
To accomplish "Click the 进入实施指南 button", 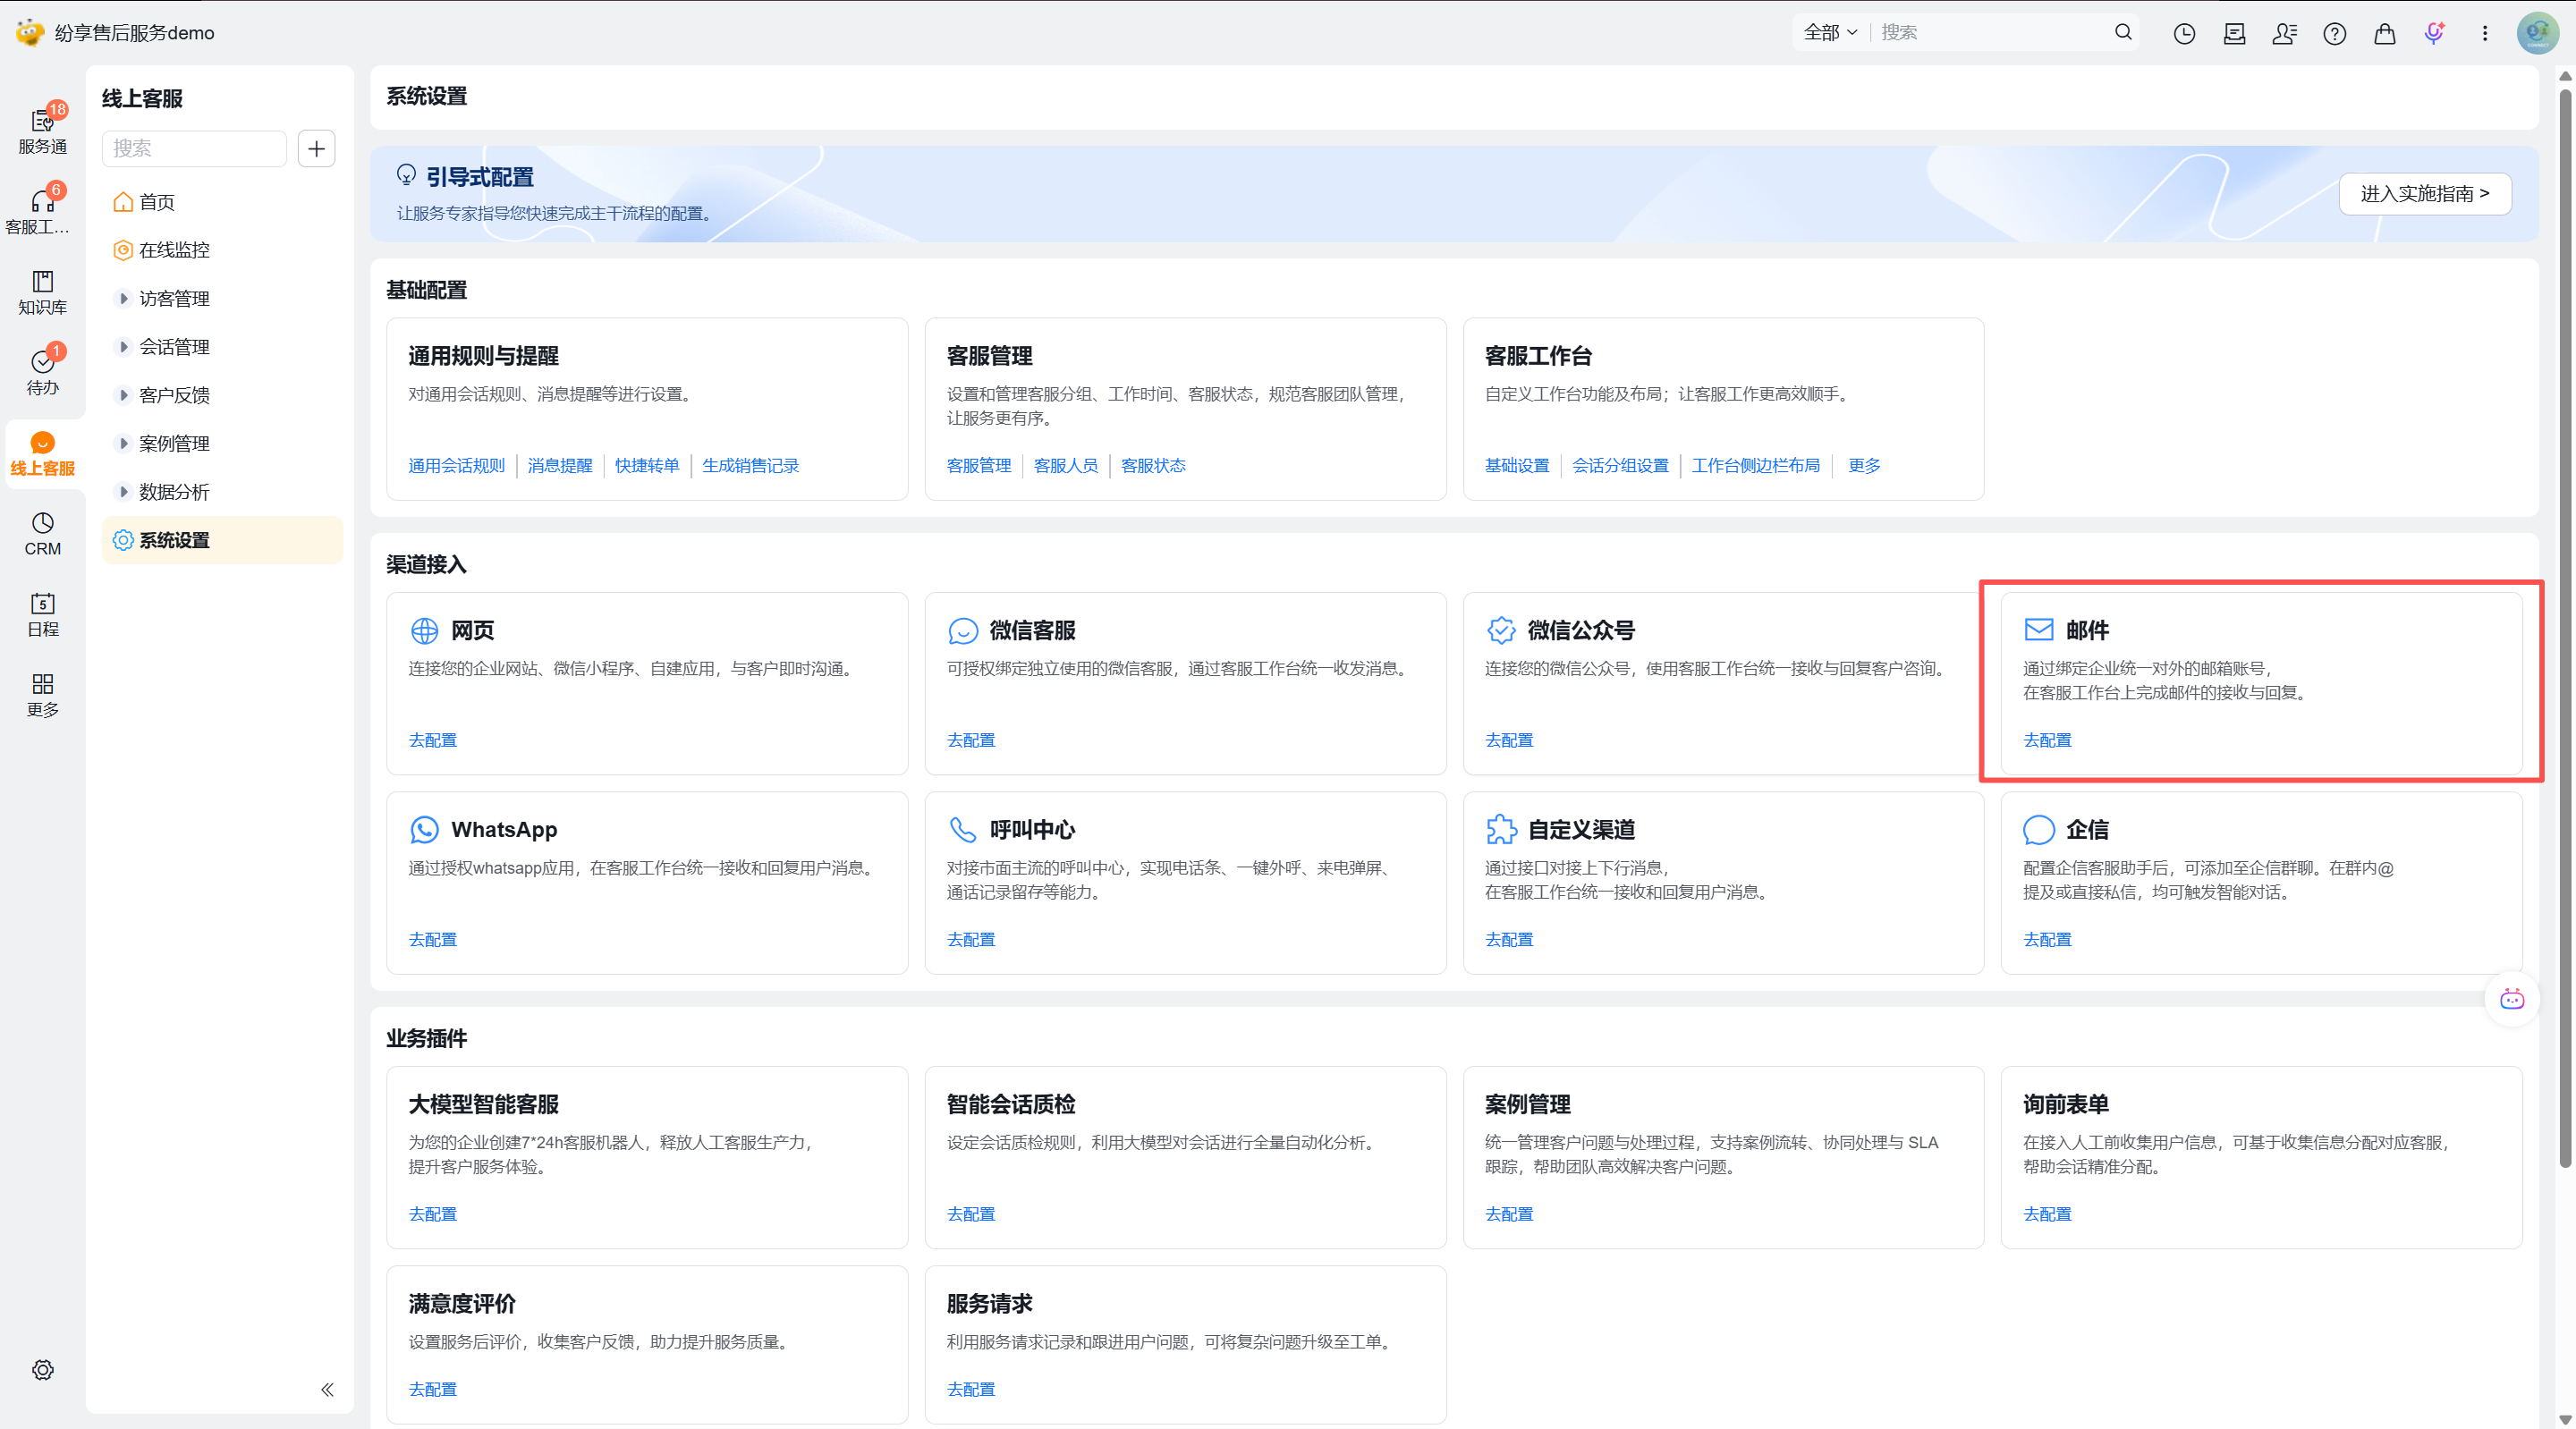I will coord(2424,193).
